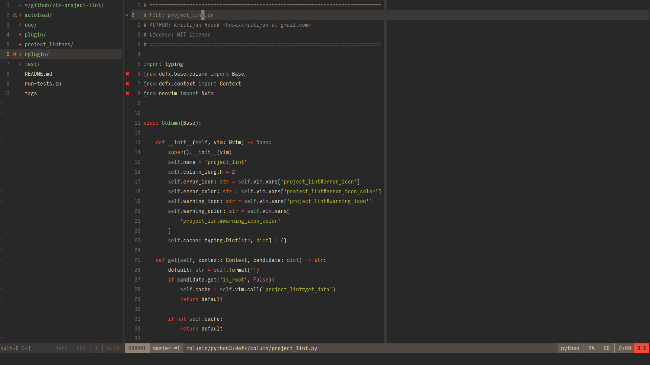The width and height of the screenshot is (650, 365).
Task: Click 'super().__init__(vim)' call
Action: pos(200,152)
